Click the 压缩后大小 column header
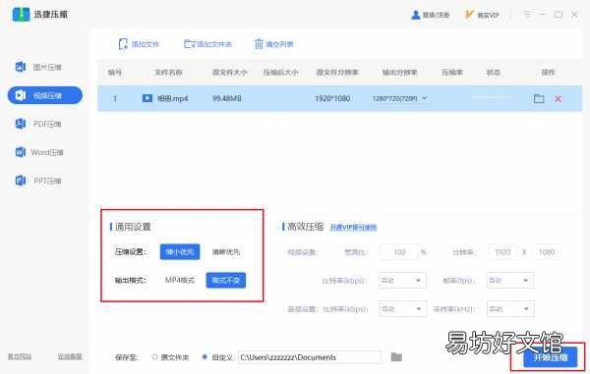590x374 pixels. tap(280, 72)
